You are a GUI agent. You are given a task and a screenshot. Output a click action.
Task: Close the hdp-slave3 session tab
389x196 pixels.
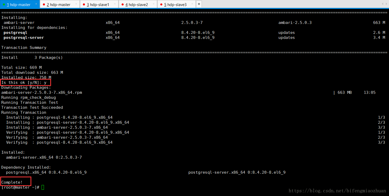pos(192,4)
